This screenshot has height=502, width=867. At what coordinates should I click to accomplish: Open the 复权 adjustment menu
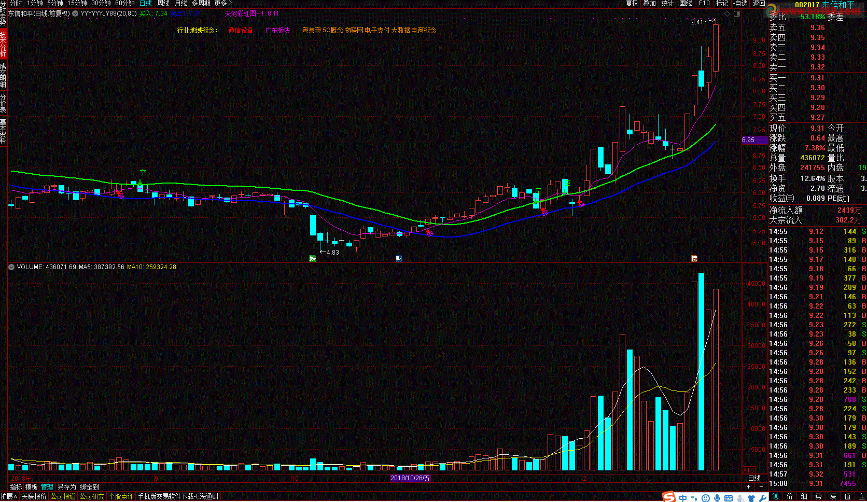click(632, 3)
